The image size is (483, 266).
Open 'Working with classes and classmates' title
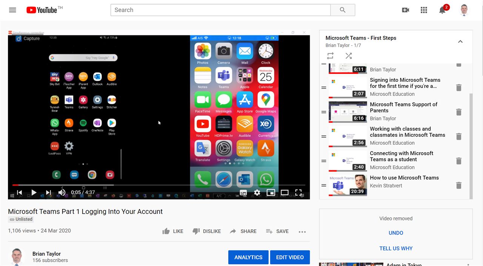pyautogui.click(x=408, y=132)
